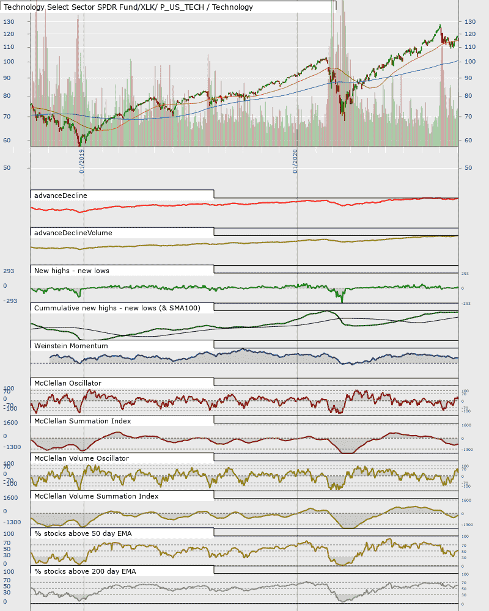Click the 100 value on left price axis
The height and width of the screenshot is (611, 489).
tap(9, 62)
